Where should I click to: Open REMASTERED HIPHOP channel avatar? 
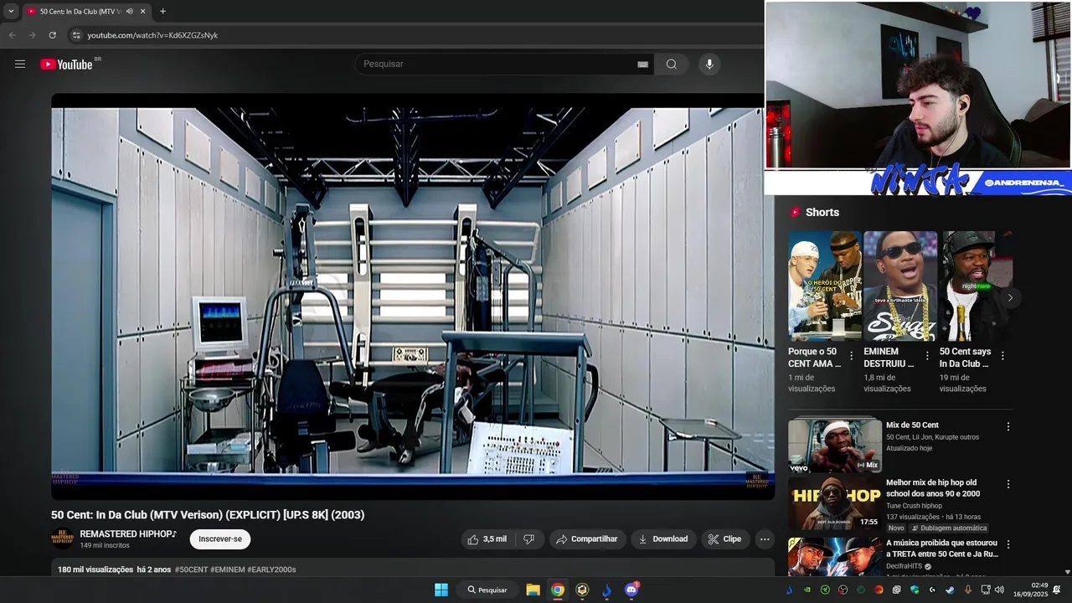(x=63, y=539)
